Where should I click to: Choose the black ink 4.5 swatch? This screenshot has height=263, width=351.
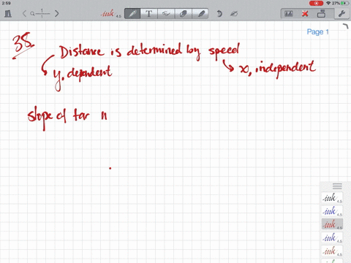click(332, 198)
